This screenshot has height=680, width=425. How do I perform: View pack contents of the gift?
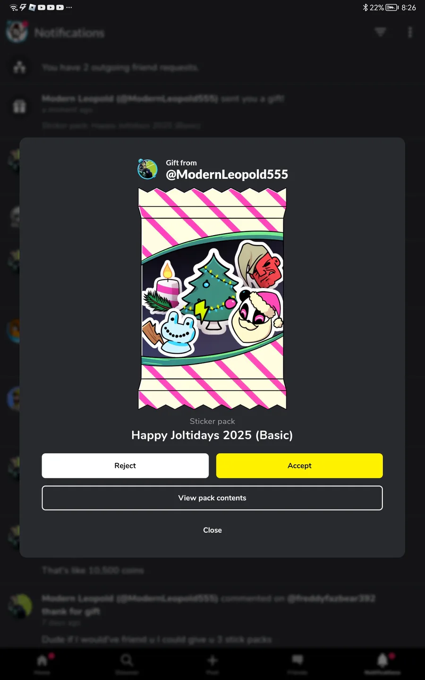(212, 498)
